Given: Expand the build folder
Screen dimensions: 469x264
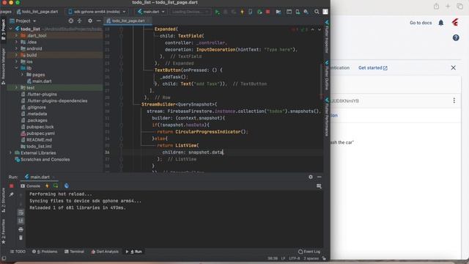Looking at the screenshot, I should click(x=16, y=55).
